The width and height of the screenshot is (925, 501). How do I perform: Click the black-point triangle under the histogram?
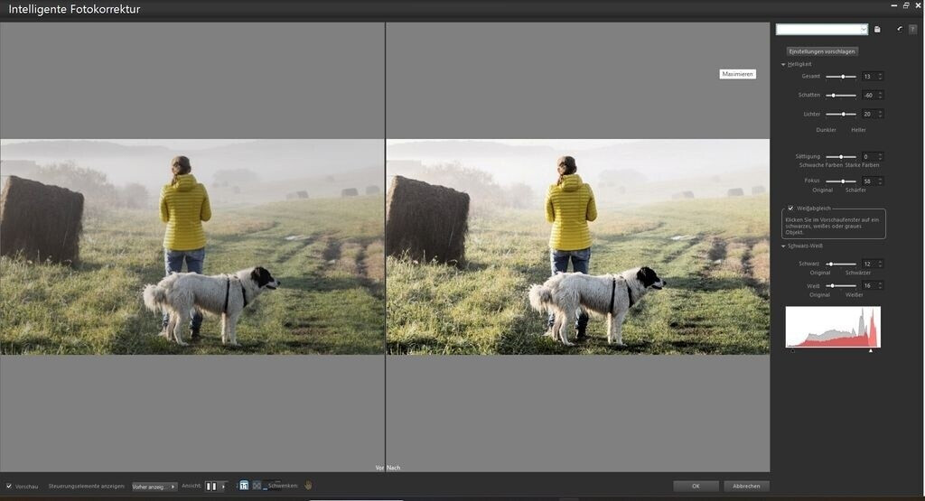(792, 350)
